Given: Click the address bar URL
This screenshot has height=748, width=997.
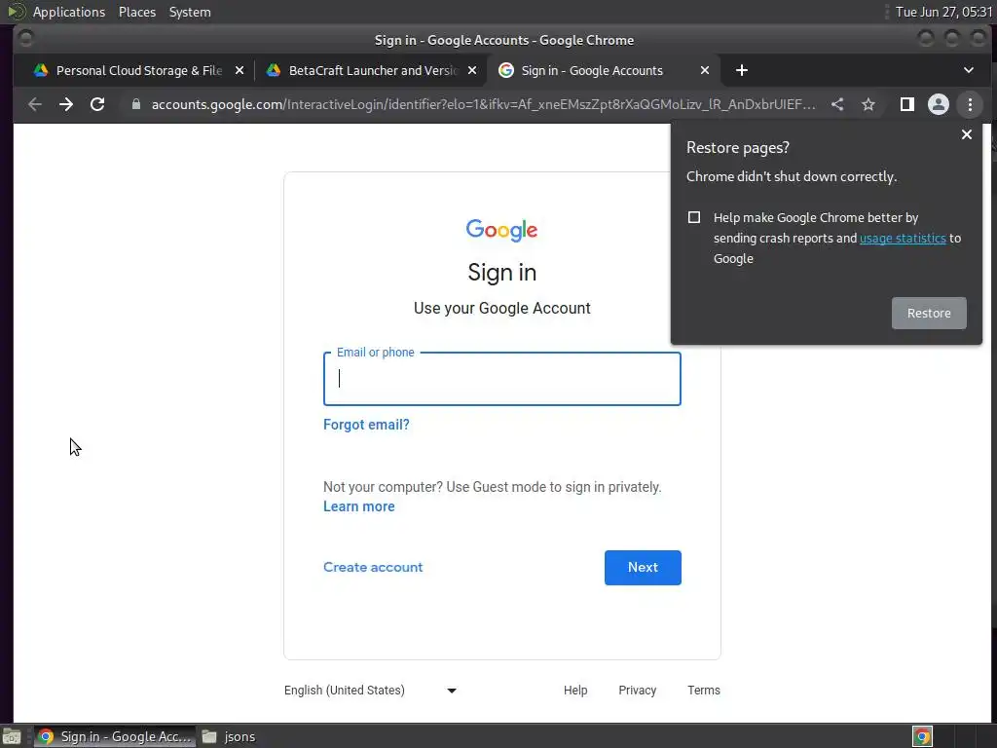Looking at the screenshot, I should 483,104.
